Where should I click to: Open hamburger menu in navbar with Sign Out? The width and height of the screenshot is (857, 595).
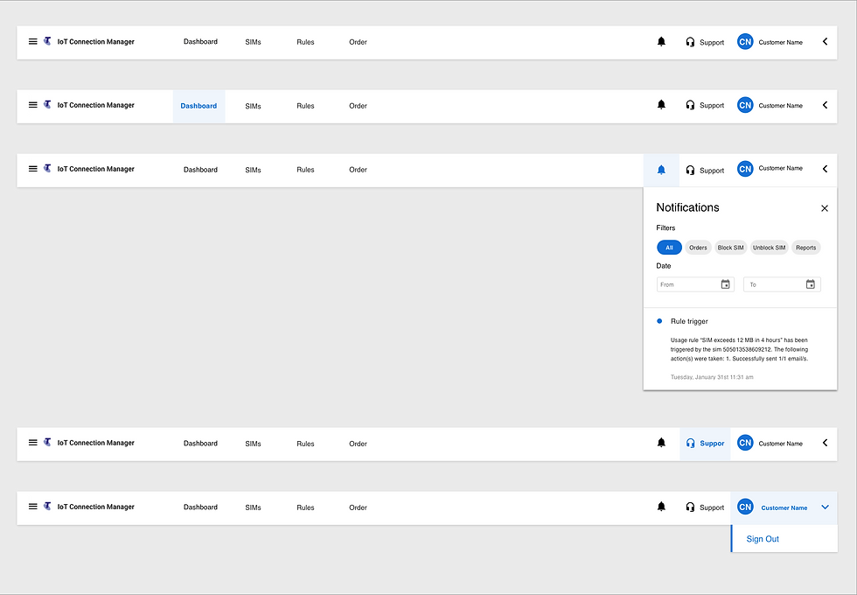point(33,507)
